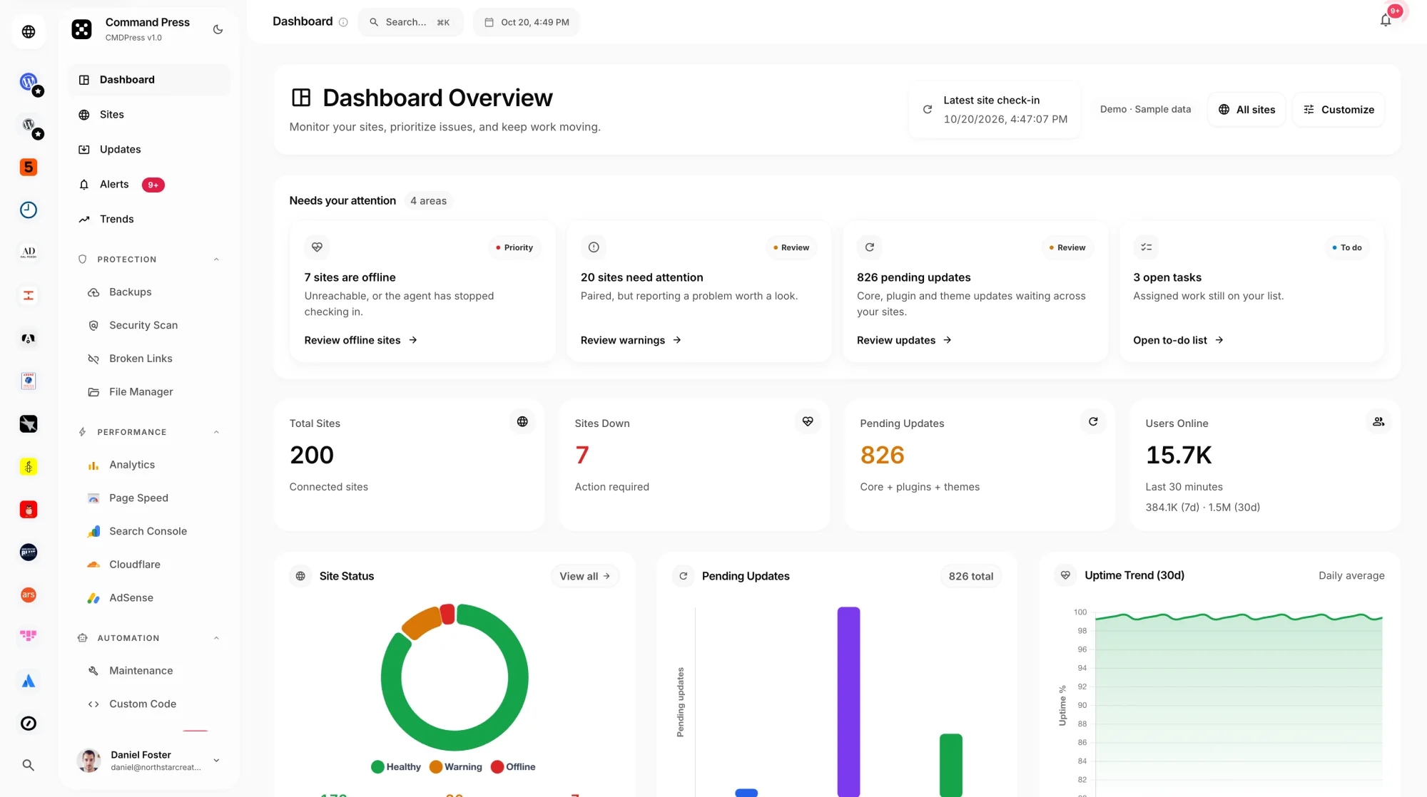Click the heart icon on Sites Down card
Screen dimensions: 1427x797
pos(808,421)
